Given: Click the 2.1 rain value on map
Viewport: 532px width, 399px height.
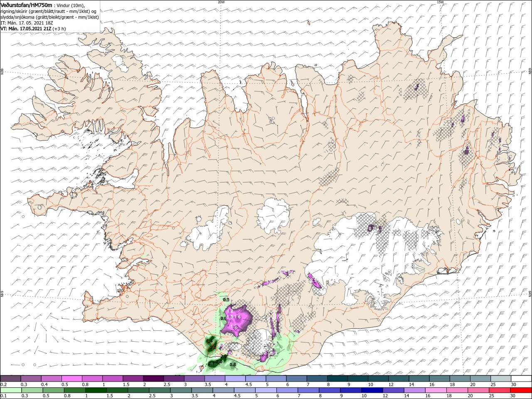Looking at the screenshot, I should click(x=212, y=364).
